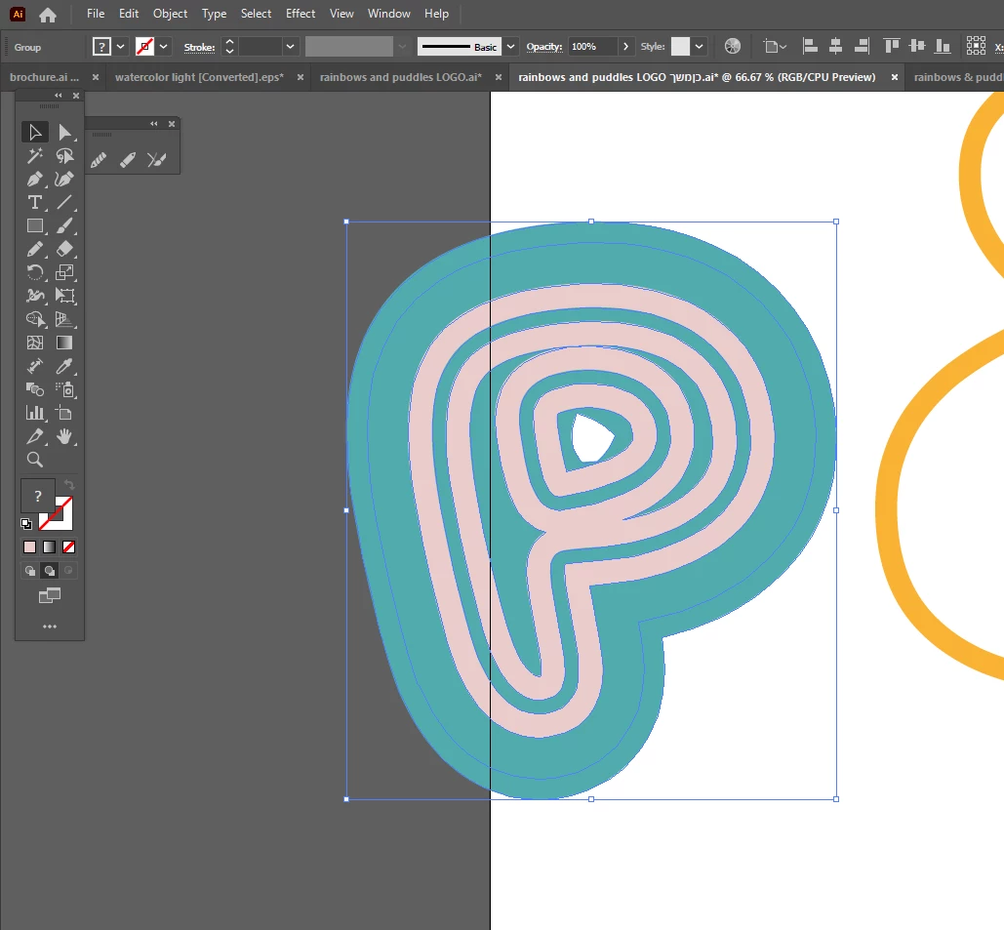The image size is (1004, 930).
Task: Select the Pencil tool in main toolbar
Action: [x=34, y=249]
